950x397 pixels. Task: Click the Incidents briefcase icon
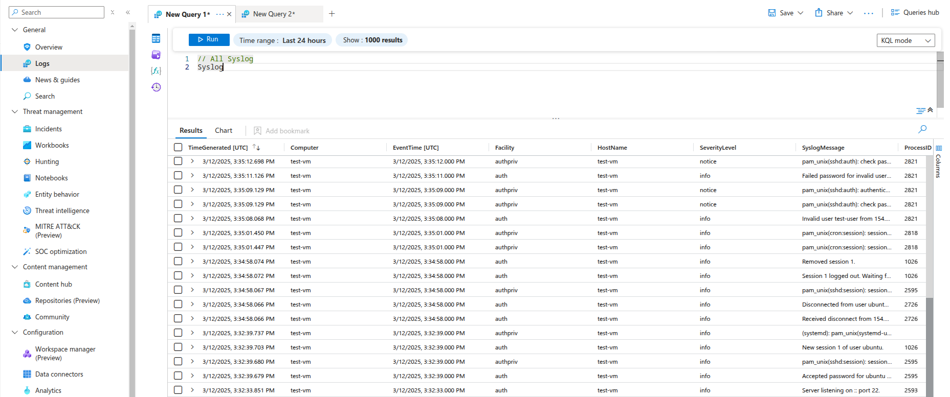click(27, 129)
